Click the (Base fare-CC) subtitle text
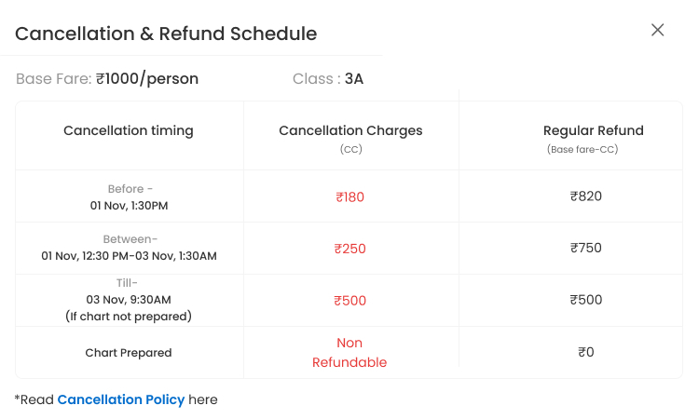The image size is (699, 419). point(582,149)
